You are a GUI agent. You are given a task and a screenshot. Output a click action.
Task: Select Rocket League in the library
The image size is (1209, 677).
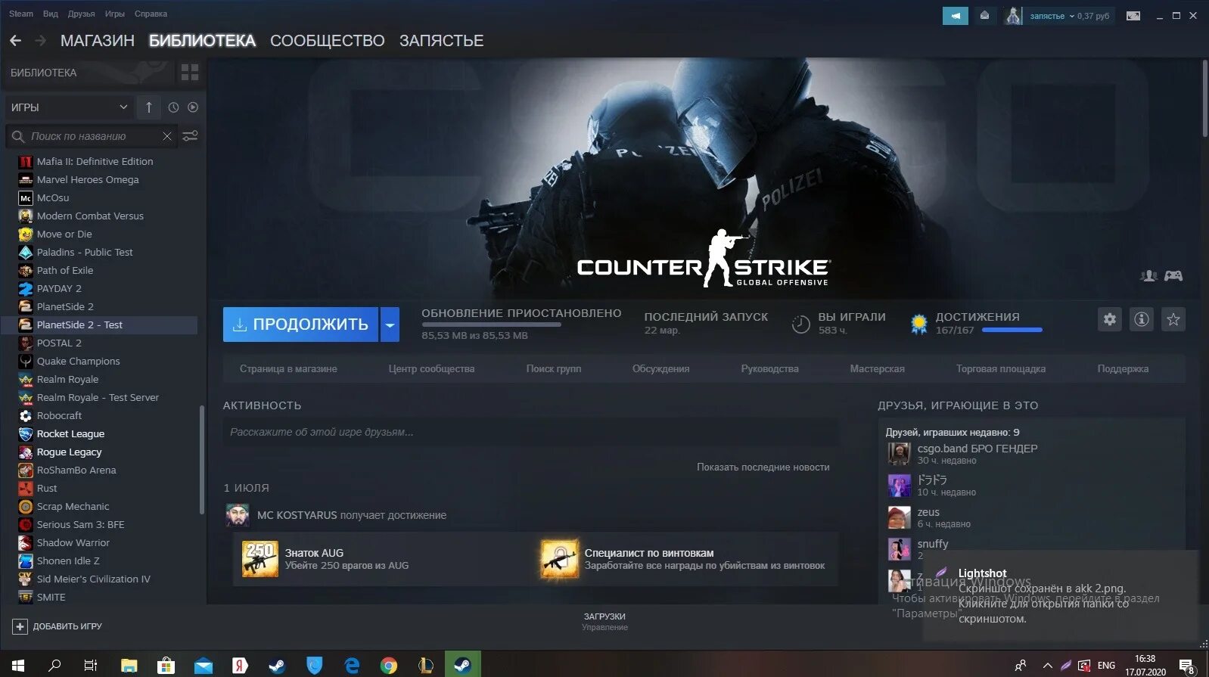tap(70, 434)
